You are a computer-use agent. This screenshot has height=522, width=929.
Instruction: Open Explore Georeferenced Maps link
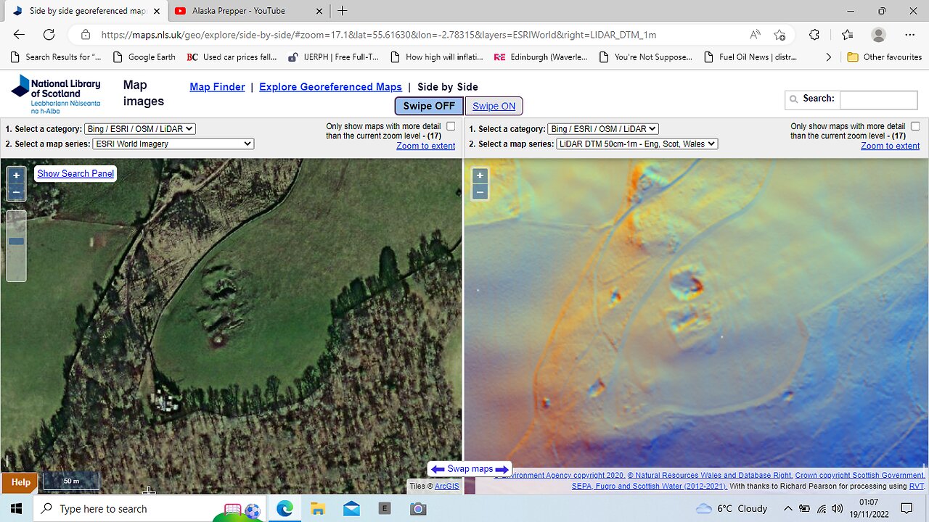(330, 87)
